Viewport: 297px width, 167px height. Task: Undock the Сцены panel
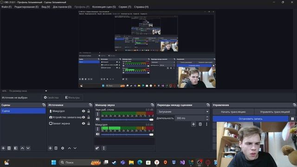[x=44, y=105]
